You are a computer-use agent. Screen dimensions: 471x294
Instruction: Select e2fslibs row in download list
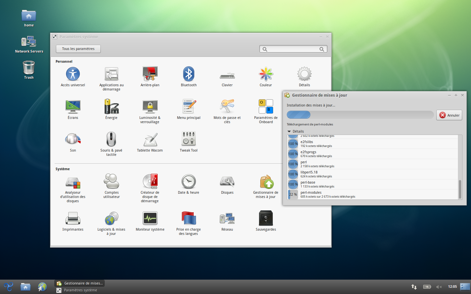tap(373, 144)
